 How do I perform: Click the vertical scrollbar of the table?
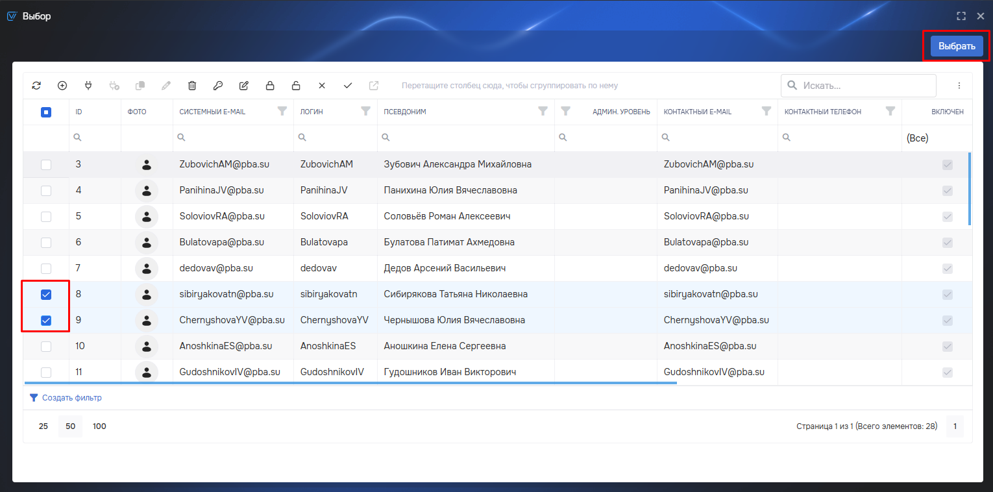pos(970,189)
